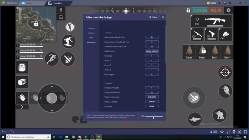Select the Geral category in sidebar
This screenshot has width=249, height=140.
[x=91, y=38]
